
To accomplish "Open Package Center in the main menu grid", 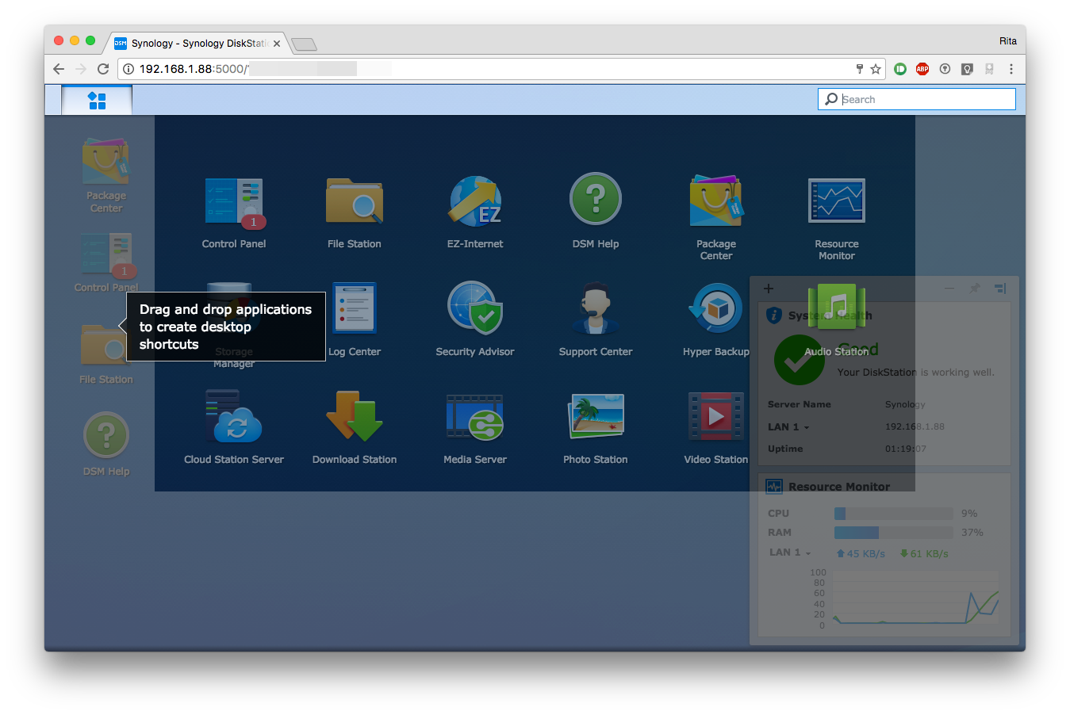I will point(716,201).
